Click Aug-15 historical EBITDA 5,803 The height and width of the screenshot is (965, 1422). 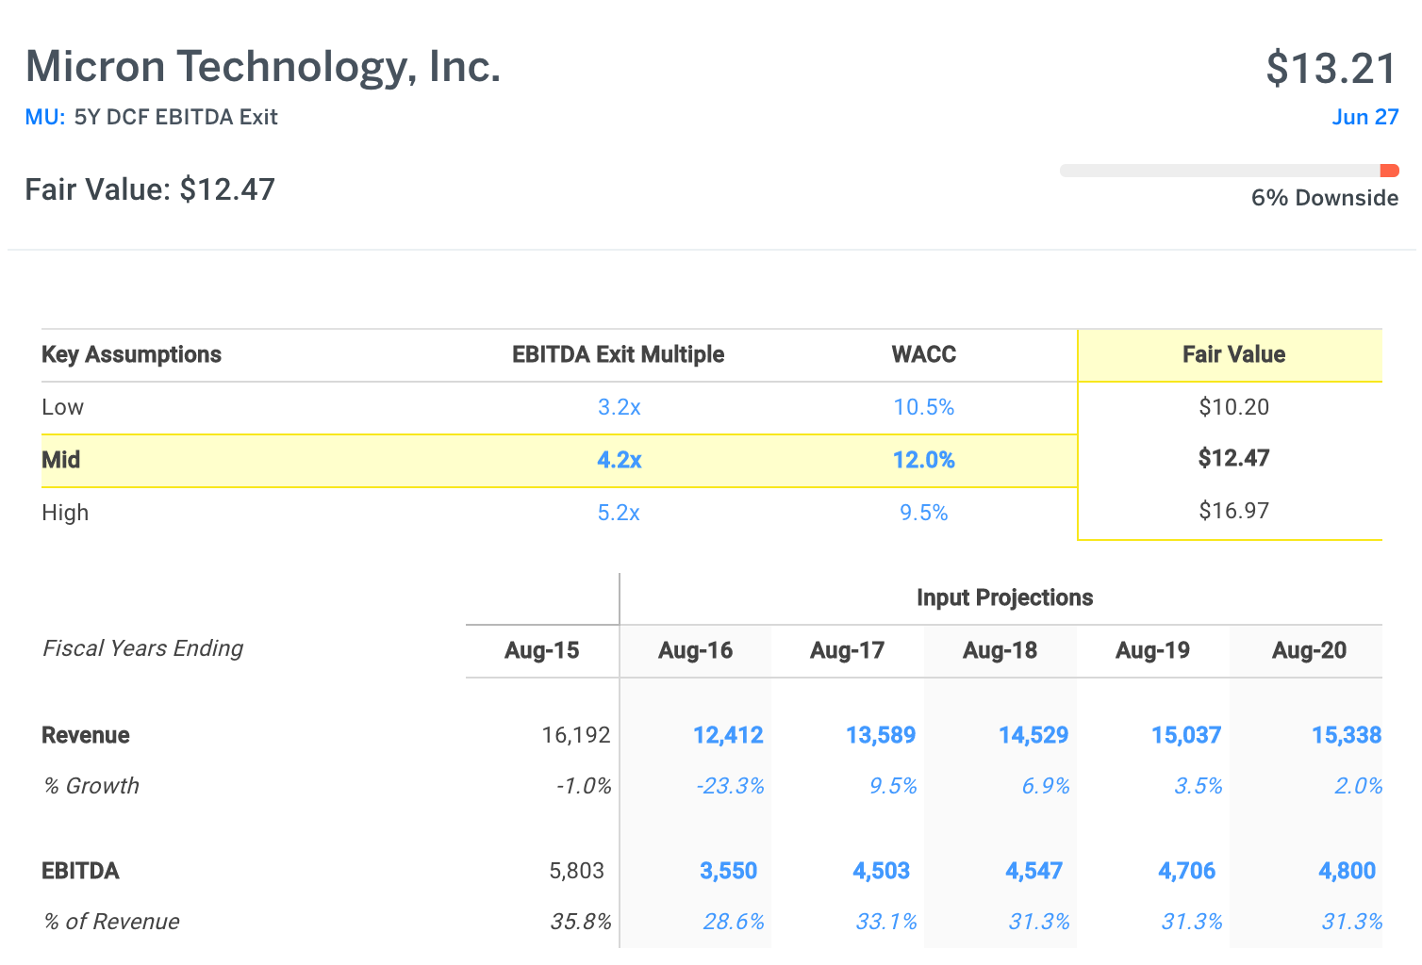point(576,871)
